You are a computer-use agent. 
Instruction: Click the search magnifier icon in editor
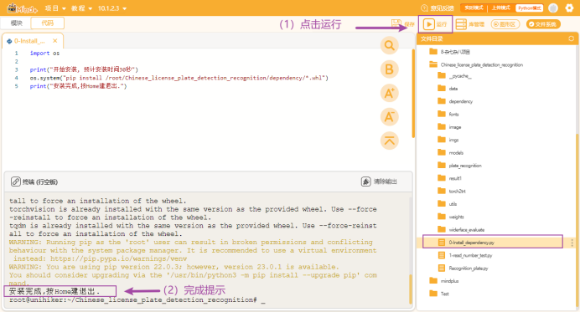pos(389,45)
